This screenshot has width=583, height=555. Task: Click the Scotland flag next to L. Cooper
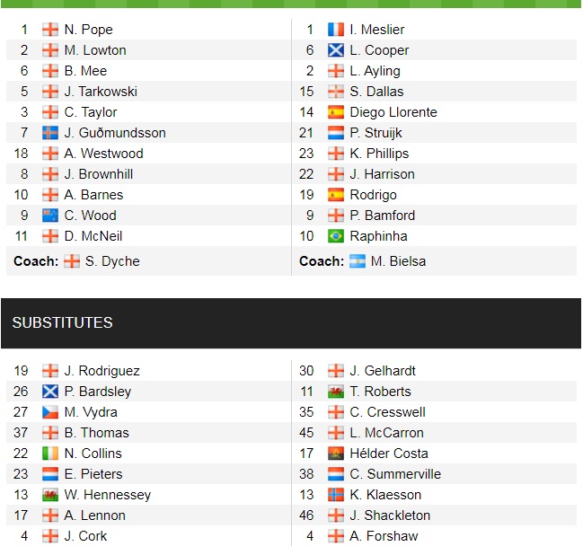click(336, 50)
